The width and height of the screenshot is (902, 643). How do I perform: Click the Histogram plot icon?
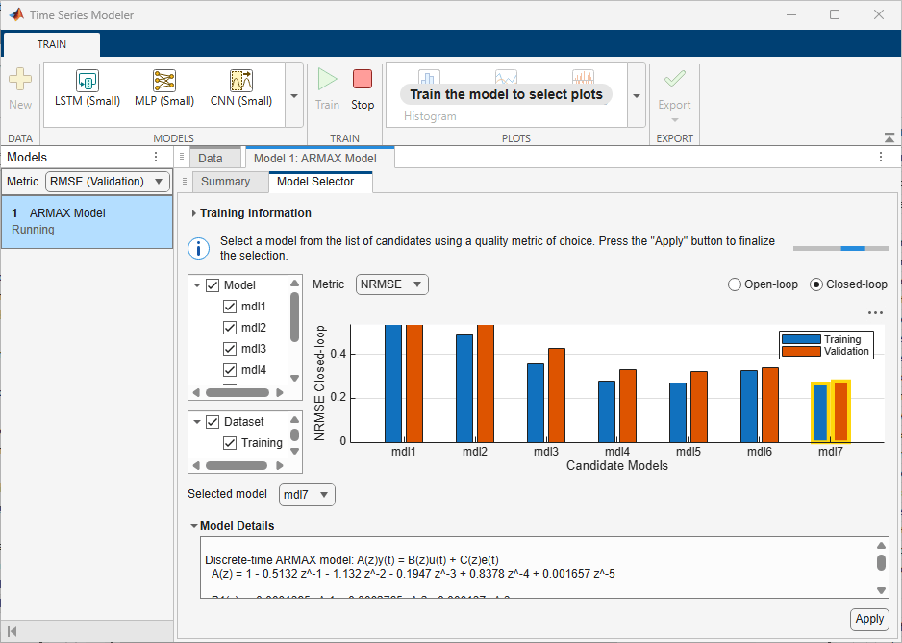(429, 77)
